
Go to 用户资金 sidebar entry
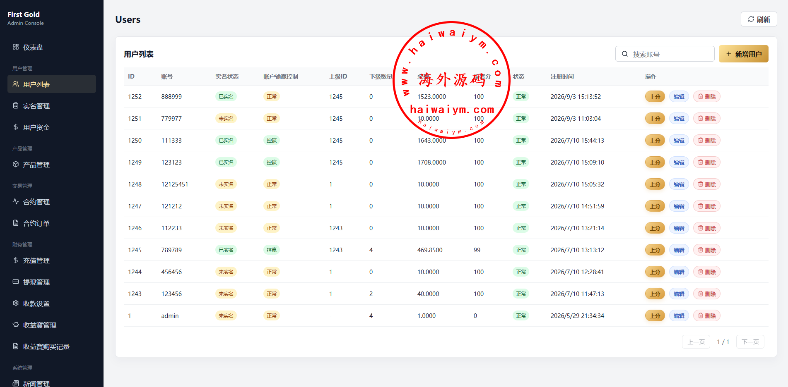[52, 127]
